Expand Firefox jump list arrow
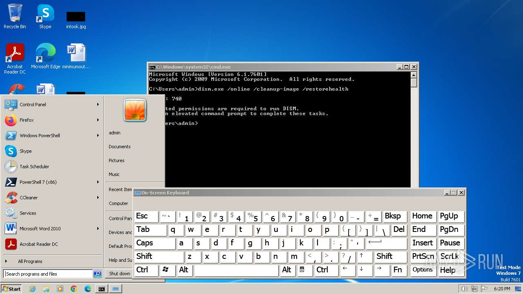The image size is (523, 294). (98, 120)
